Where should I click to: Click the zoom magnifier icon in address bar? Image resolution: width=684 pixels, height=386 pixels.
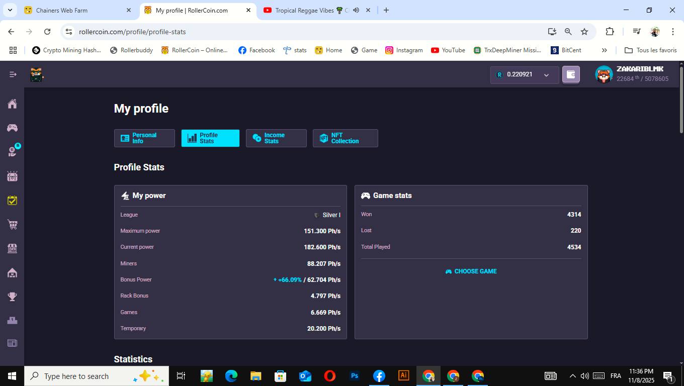point(568,32)
